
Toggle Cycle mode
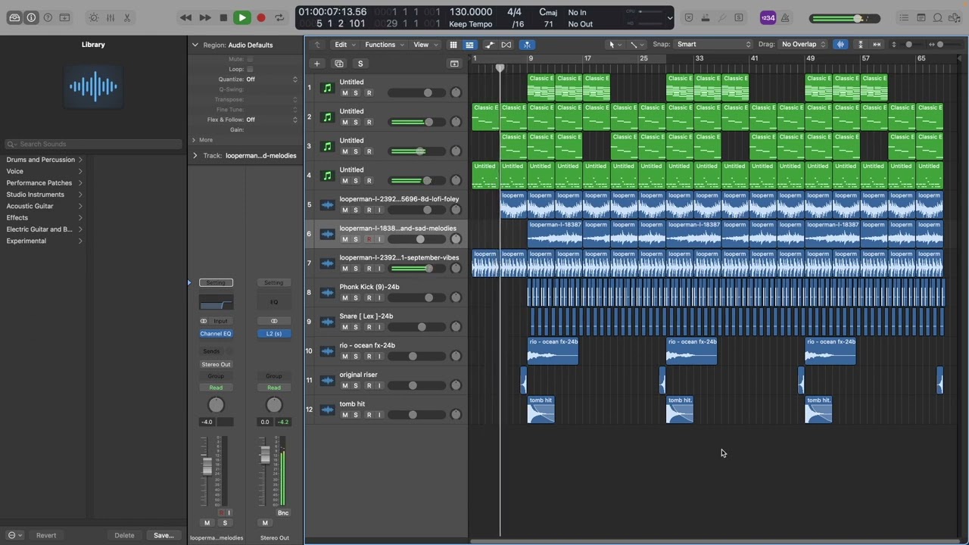279,17
